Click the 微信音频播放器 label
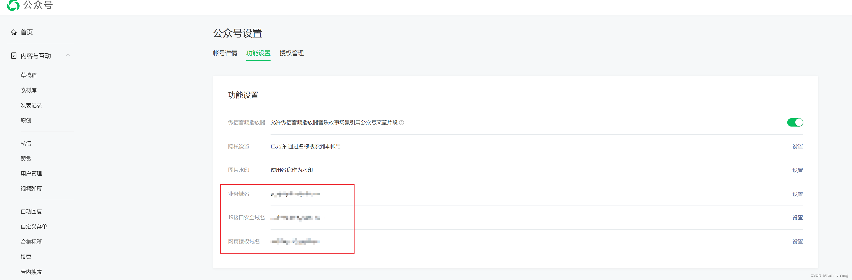Screen dimensions: 852x280 (x=246, y=122)
